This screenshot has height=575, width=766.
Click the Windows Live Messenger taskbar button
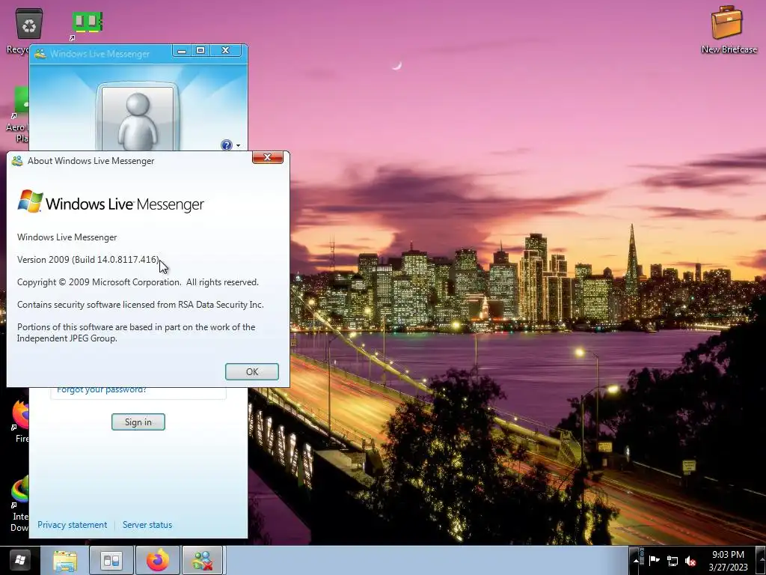point(203,561)
